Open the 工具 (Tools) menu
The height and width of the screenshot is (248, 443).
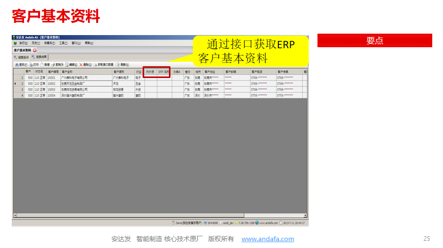point(63,43)
